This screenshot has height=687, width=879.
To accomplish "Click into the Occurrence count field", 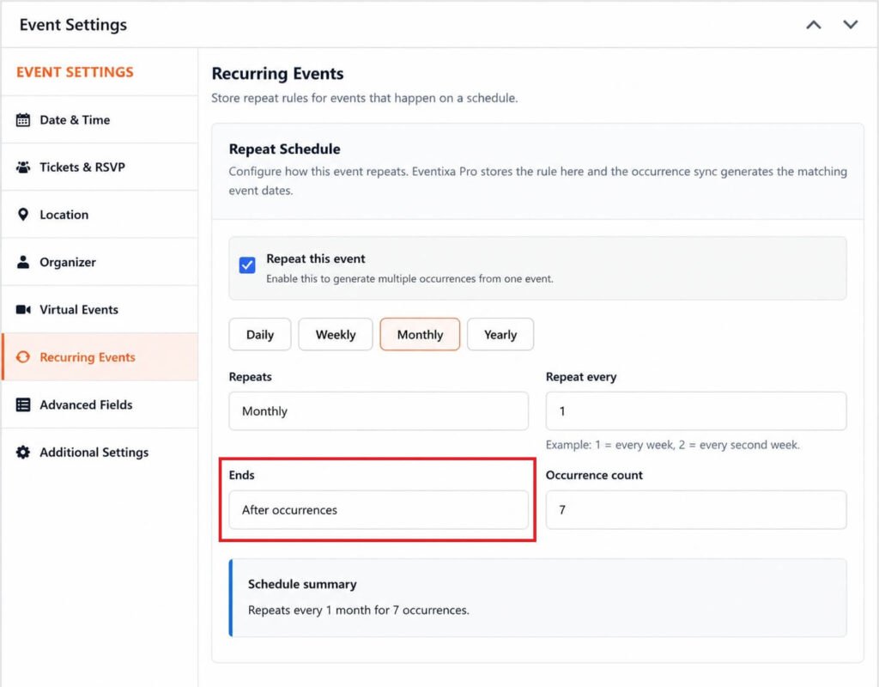I will 695,510.
